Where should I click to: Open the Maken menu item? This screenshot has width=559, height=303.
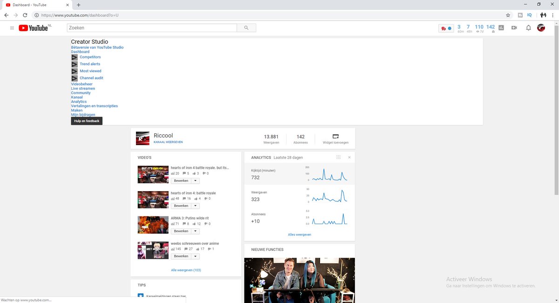[x=77, y=110]
